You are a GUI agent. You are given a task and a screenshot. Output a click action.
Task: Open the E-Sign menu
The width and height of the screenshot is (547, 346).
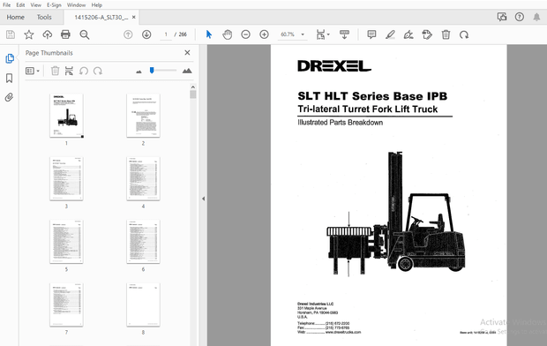(x=54, y=5)
